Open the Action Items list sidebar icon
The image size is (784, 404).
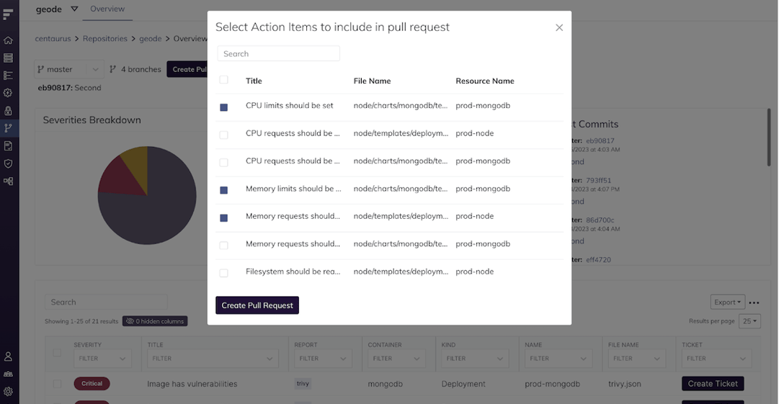(8, 76)
